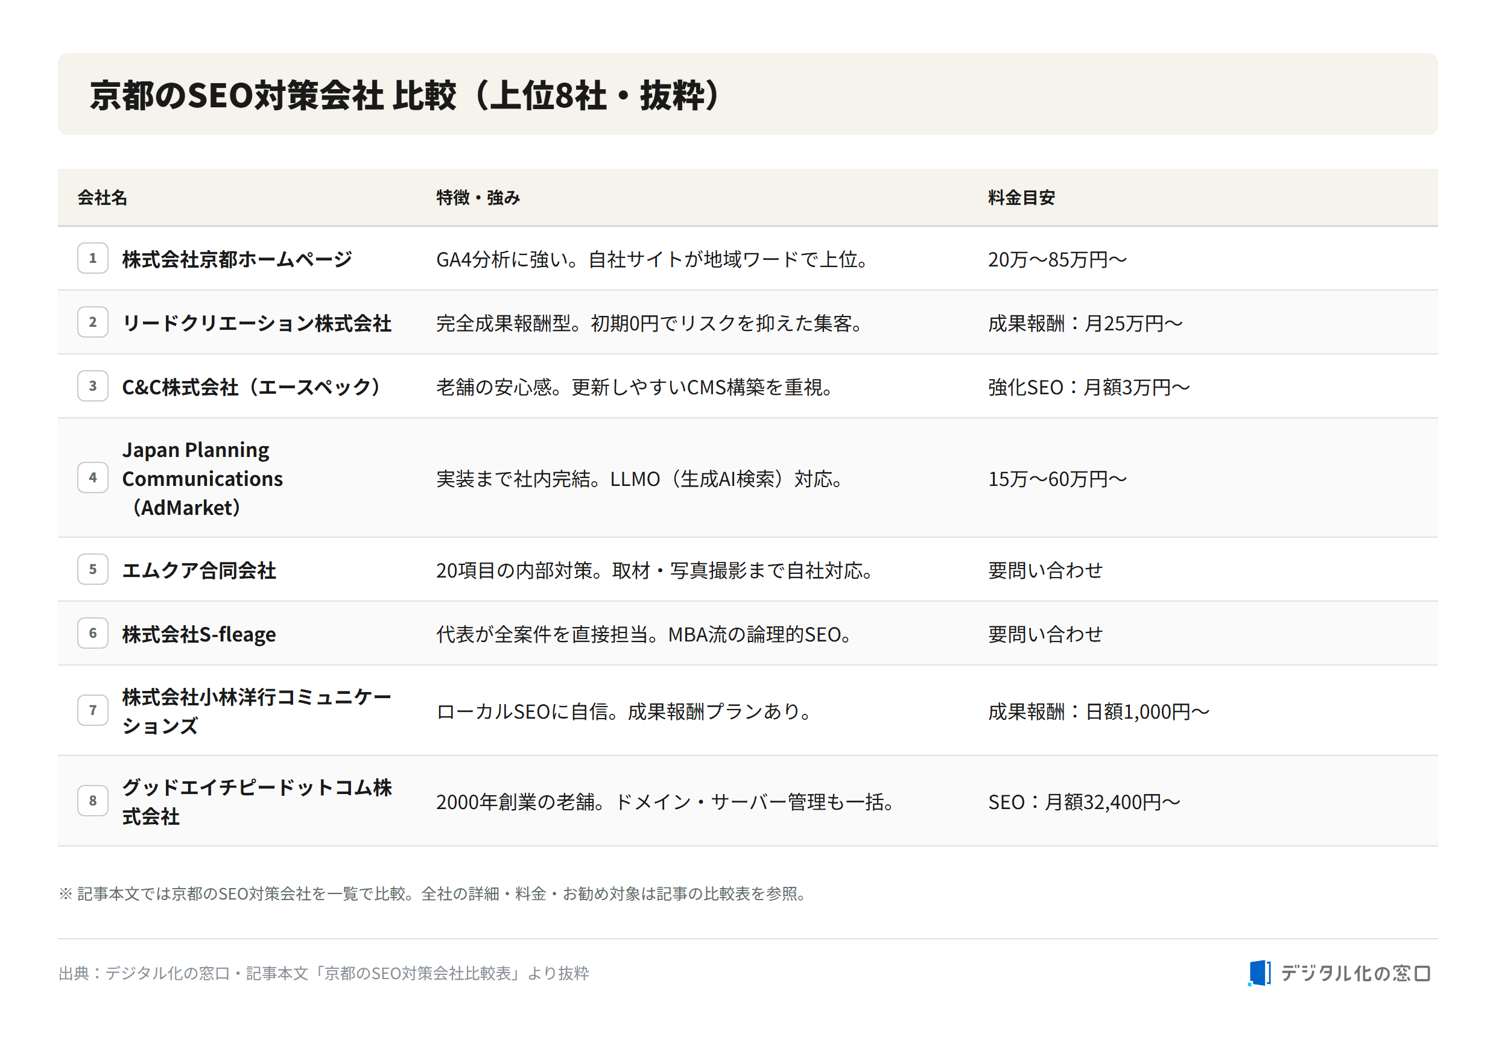
Task: Click feature text 老舗の安心感
Action: [634, 386]
